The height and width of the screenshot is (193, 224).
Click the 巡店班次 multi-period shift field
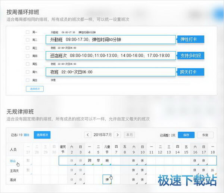[x=111, y=56]
